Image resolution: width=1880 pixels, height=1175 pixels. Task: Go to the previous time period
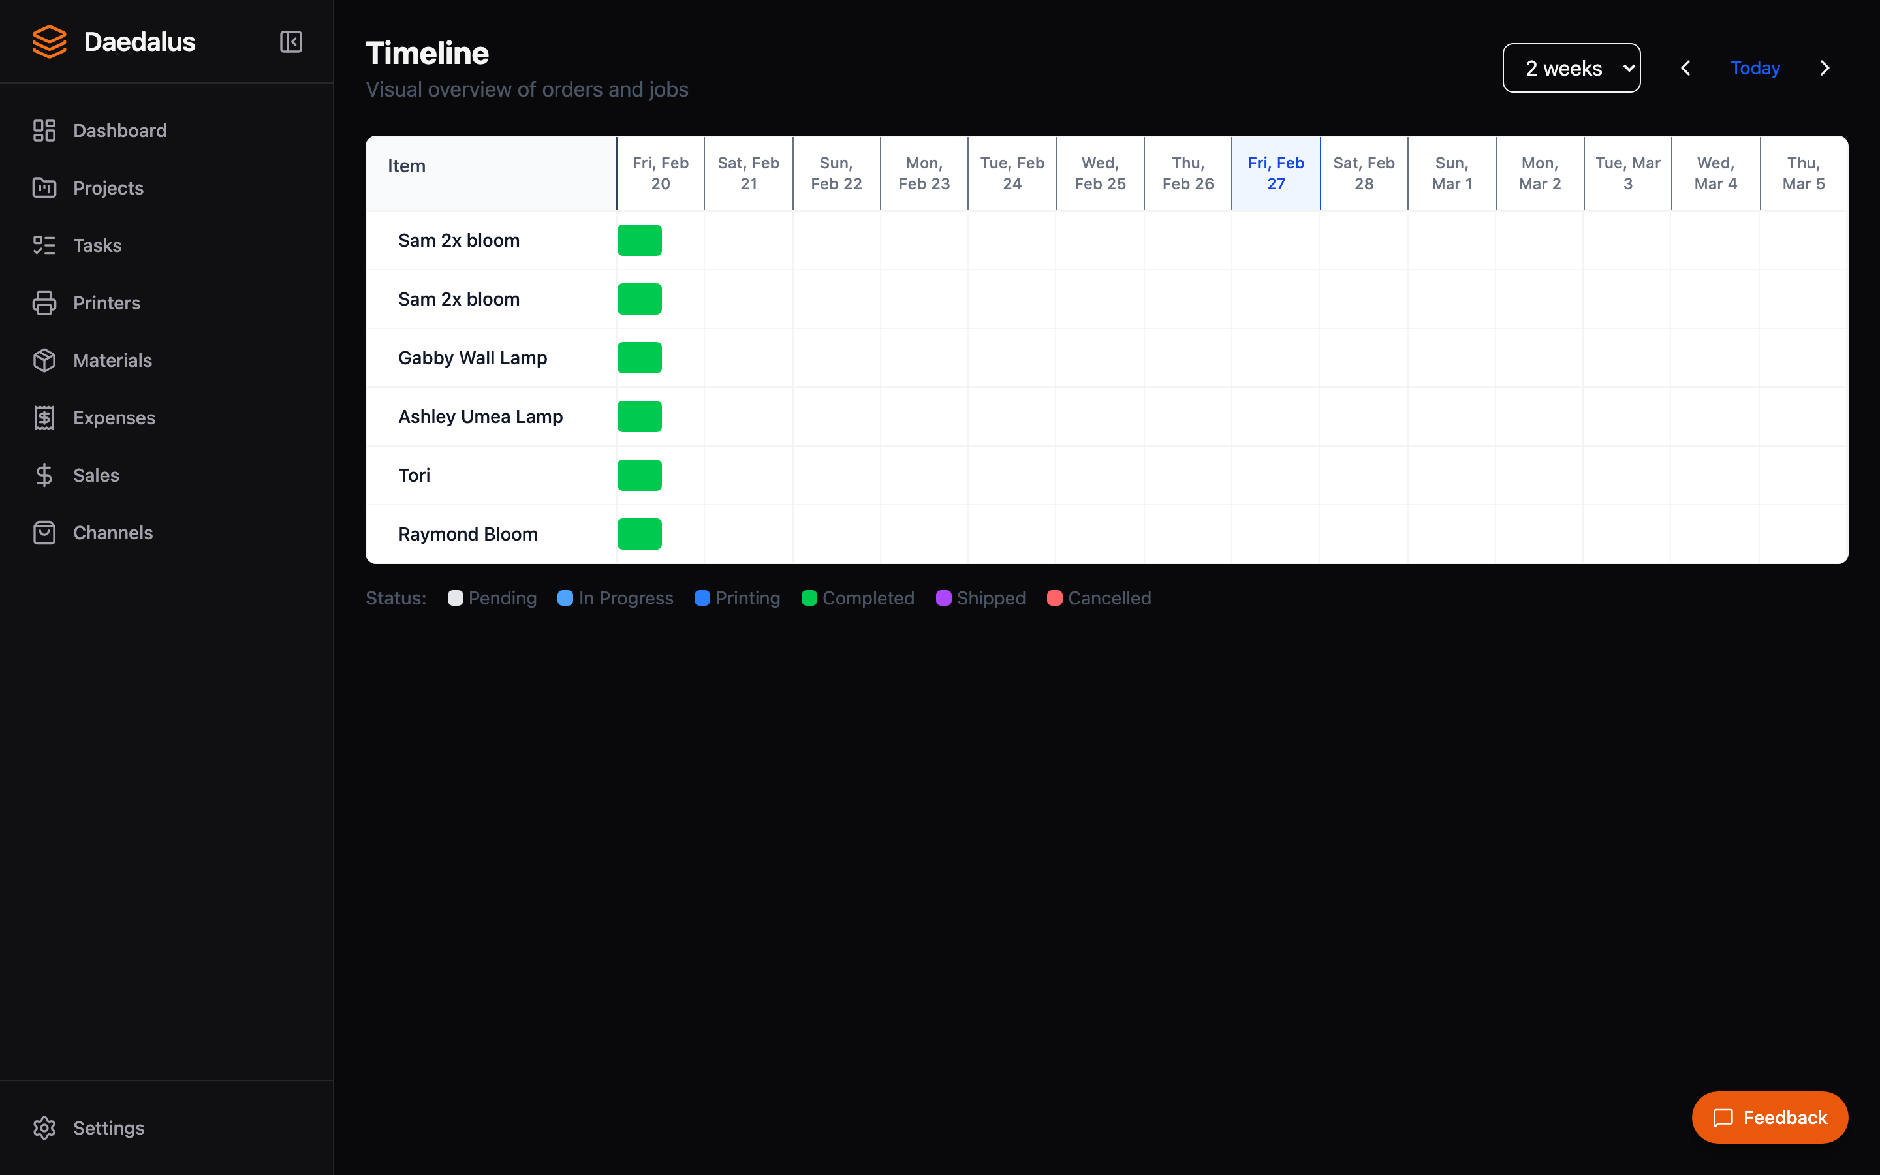pos(1685,68)
